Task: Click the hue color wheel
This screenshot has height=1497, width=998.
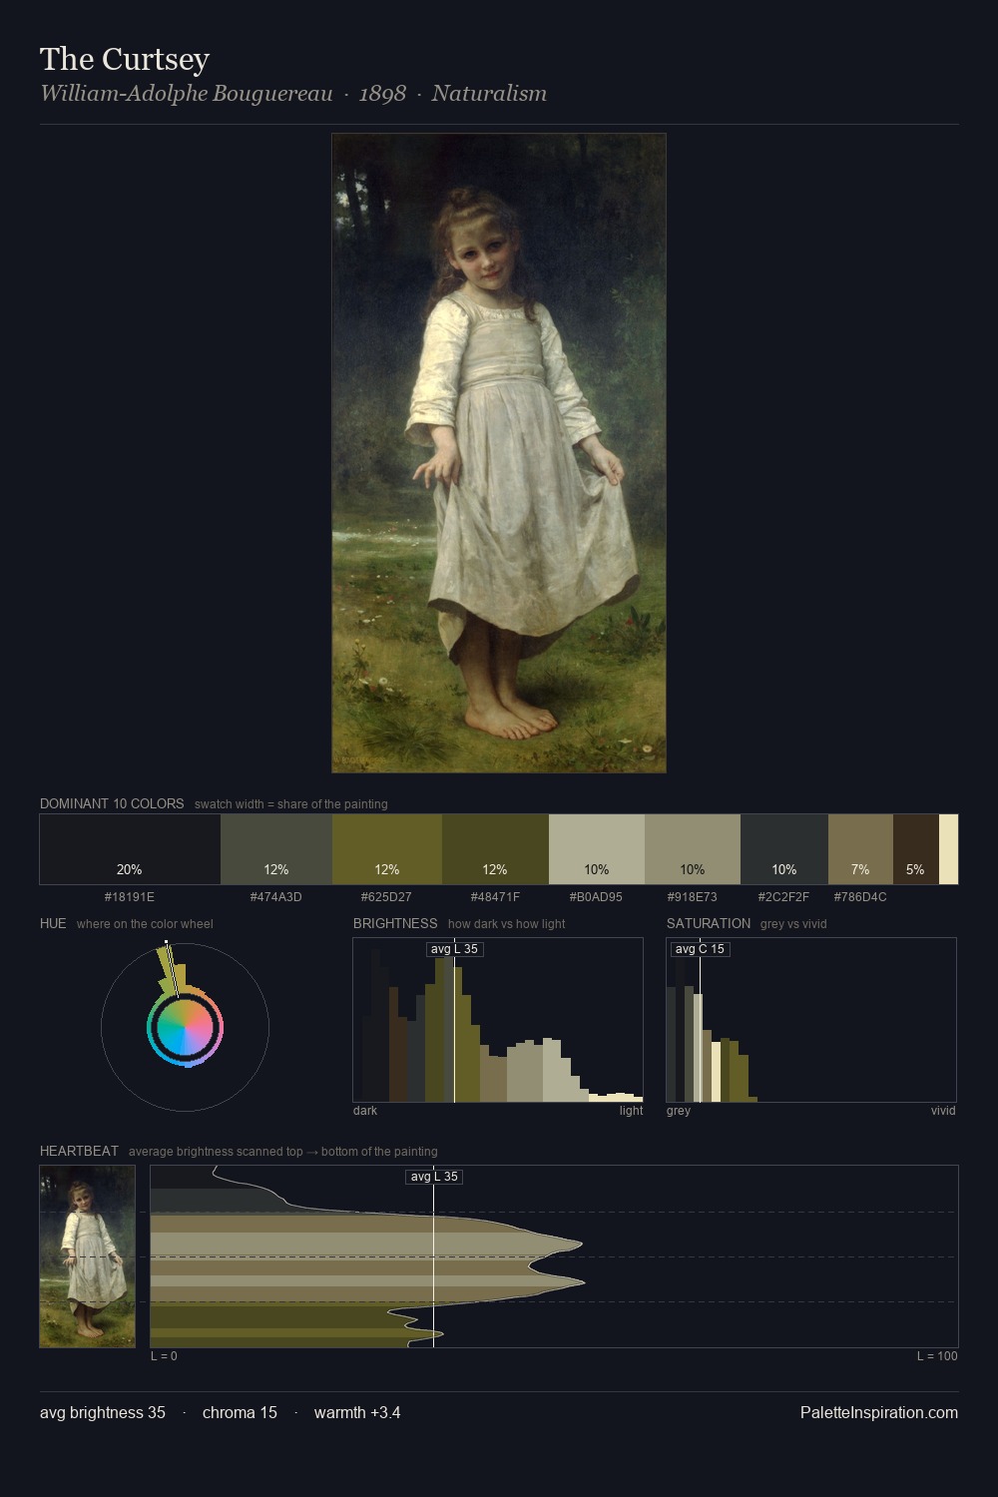Action: pos(185,1027)
